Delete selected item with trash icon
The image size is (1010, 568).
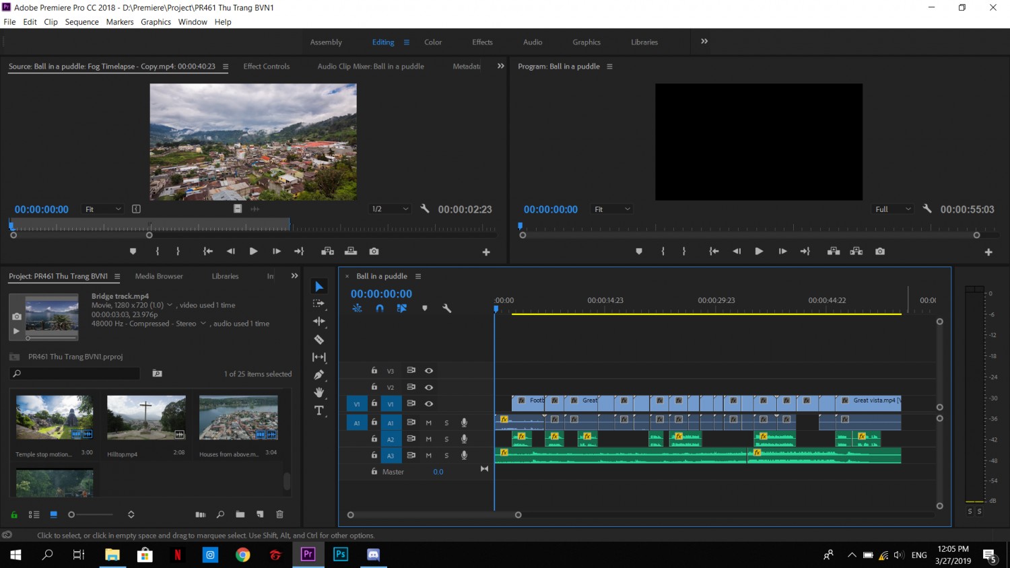click(x=279, y=514)
